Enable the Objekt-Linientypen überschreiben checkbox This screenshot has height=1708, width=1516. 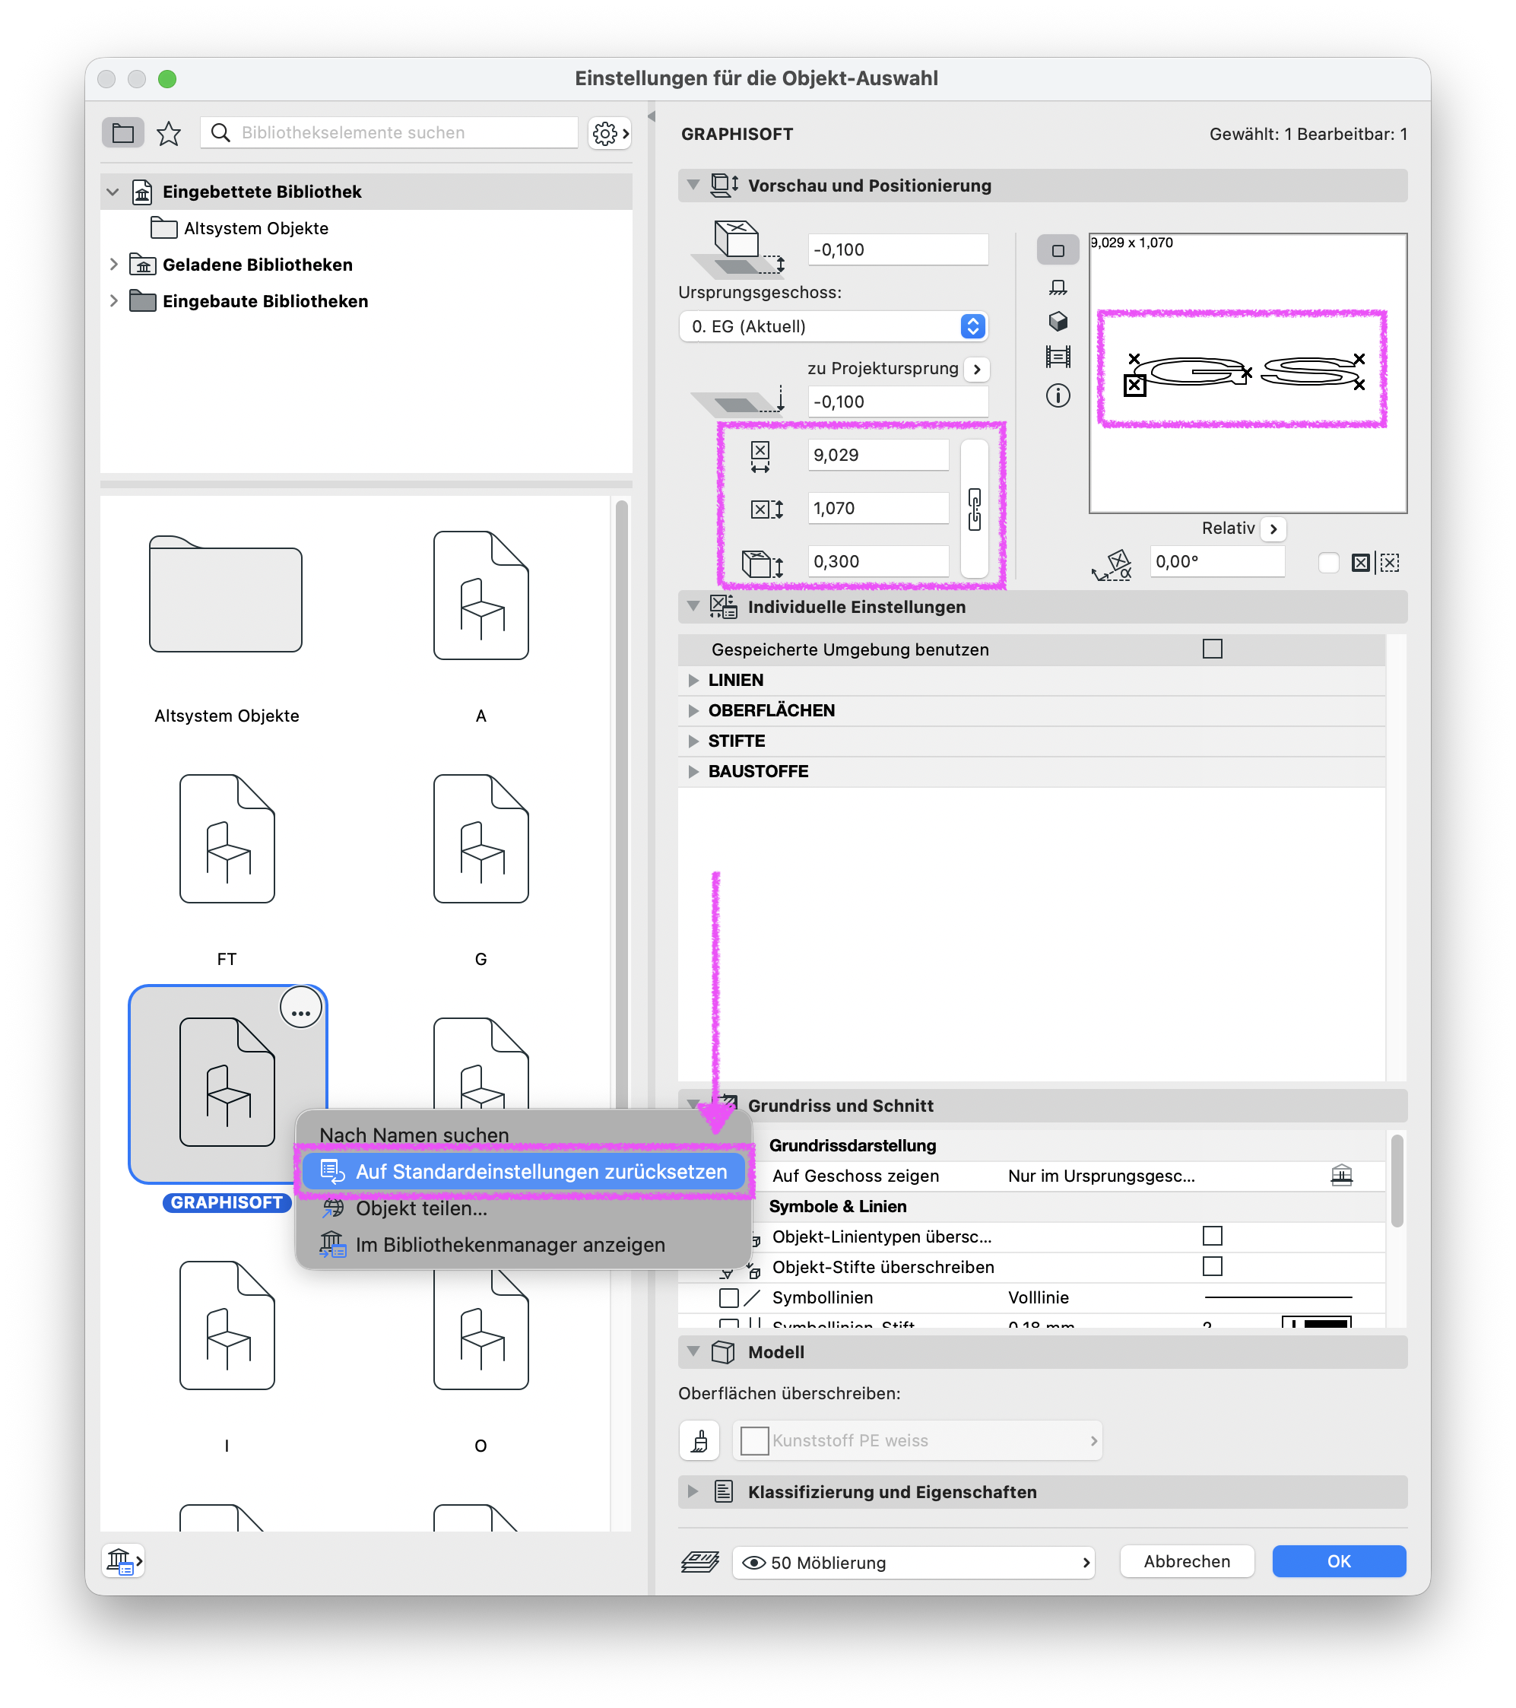[x=1212, y=1236]
